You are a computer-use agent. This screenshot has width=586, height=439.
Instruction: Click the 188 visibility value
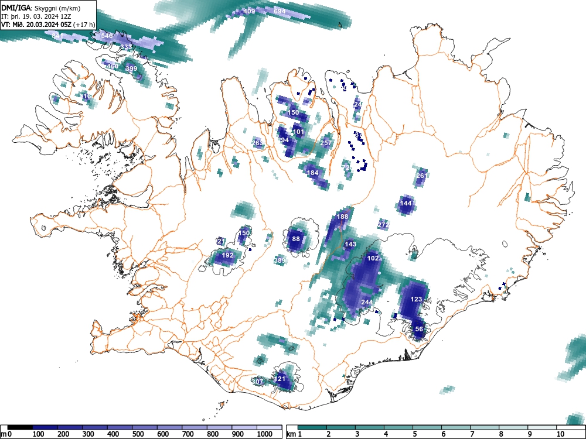(342, 217)
